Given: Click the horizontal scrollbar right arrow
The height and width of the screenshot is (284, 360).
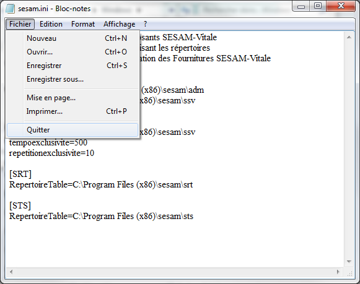Looking at the screenshot, I should (338, 272).
